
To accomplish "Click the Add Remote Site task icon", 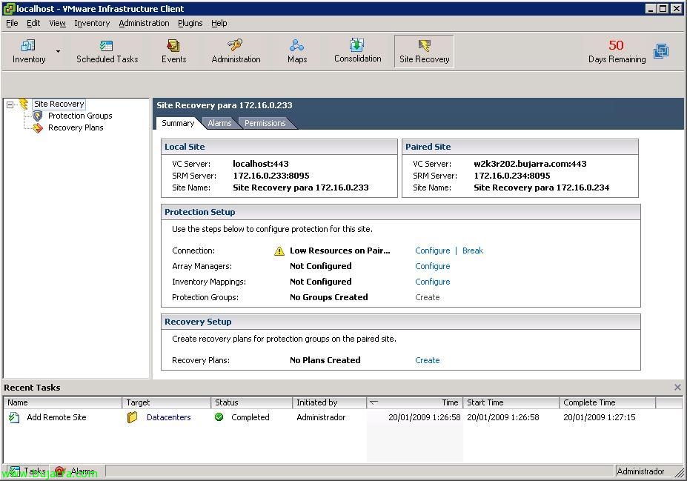I will pos(13,417).
